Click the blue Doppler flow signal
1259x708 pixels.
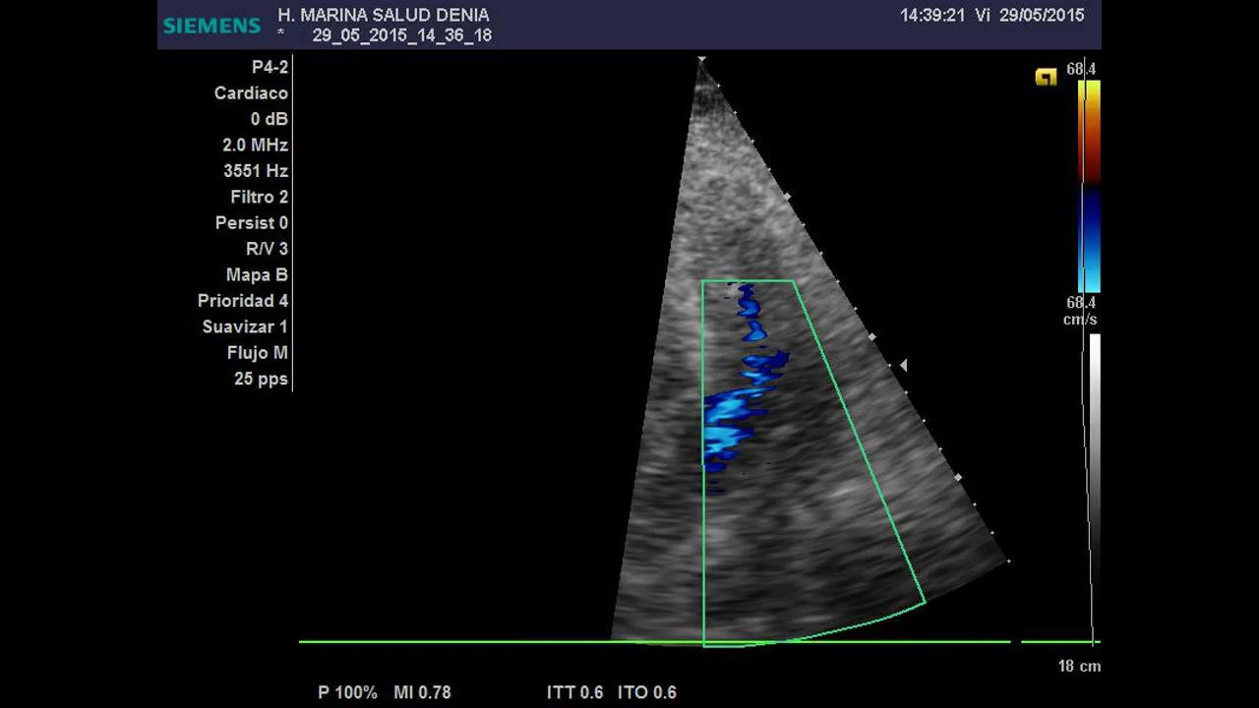tap(738, 403)
